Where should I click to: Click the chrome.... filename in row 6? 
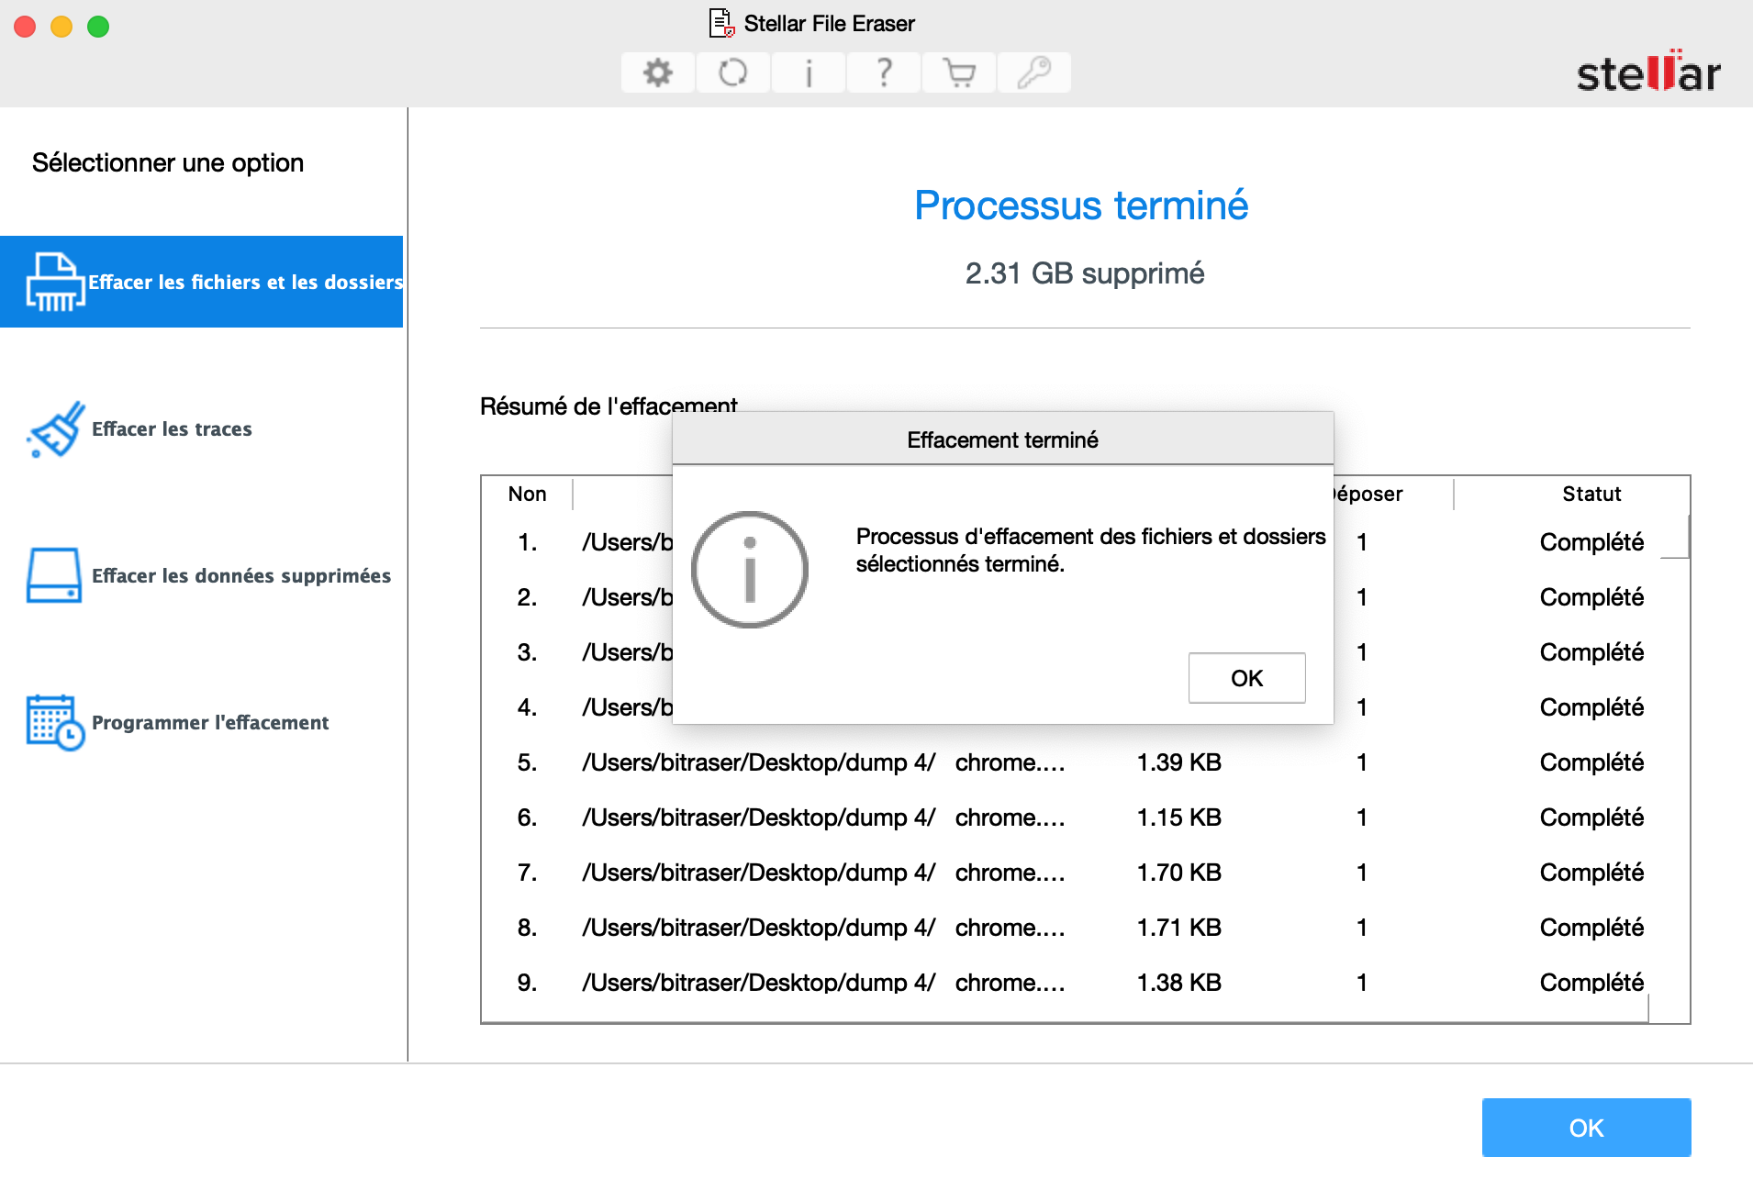coord(1010,817)
